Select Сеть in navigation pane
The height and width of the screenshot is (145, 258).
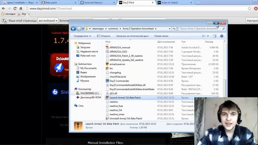pos(81,106)
